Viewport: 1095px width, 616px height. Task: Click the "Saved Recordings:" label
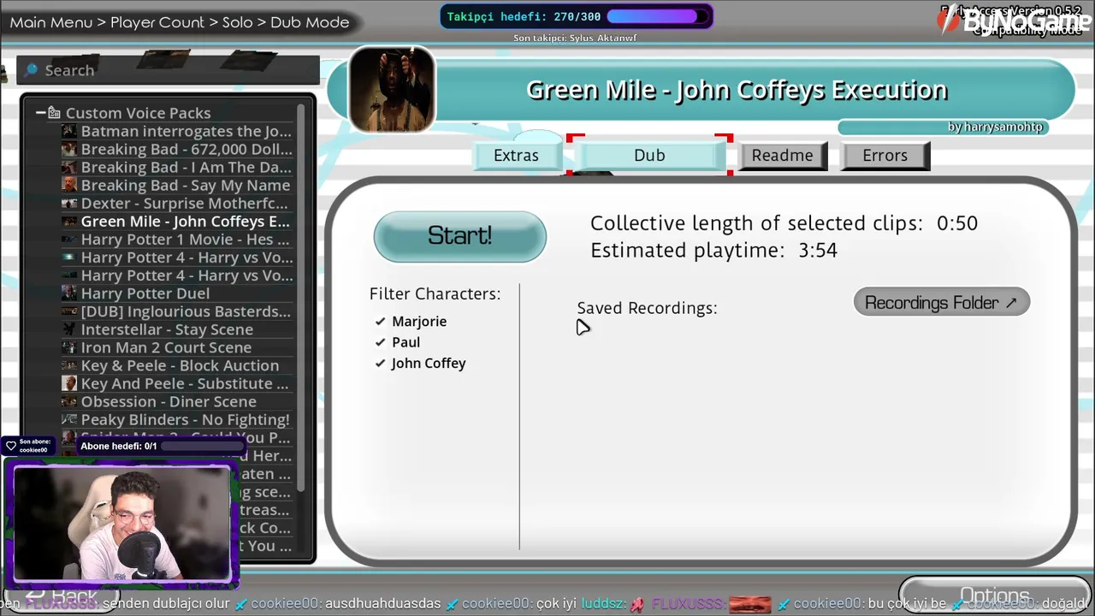click(647, 308)
